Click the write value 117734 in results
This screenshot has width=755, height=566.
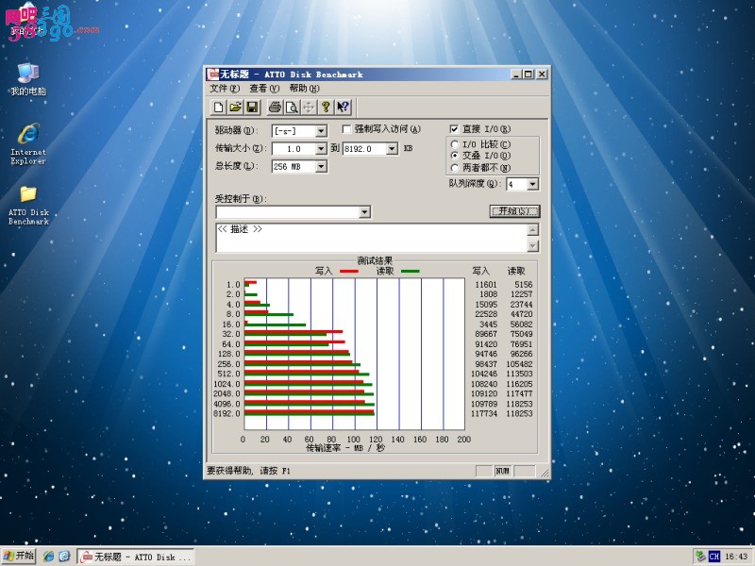[x=484, y=413]
